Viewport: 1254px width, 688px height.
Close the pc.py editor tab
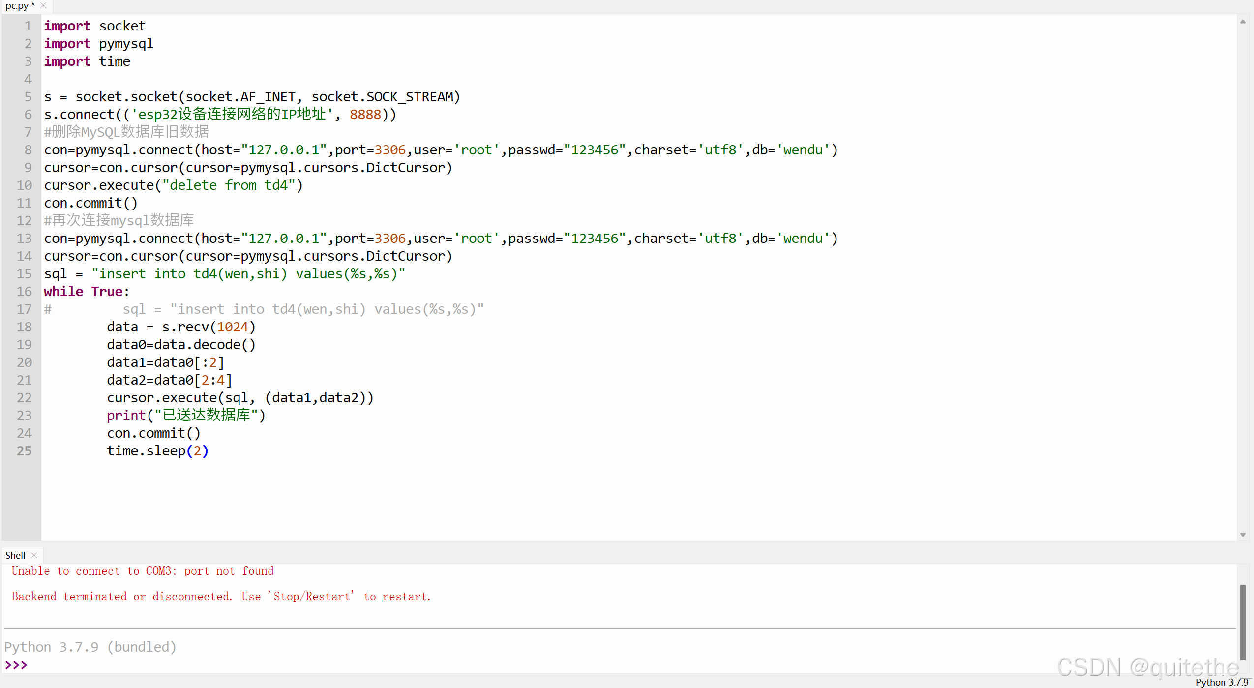coord(43,6)
